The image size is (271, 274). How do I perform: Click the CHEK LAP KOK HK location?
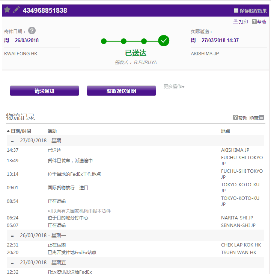click(241, 245)
